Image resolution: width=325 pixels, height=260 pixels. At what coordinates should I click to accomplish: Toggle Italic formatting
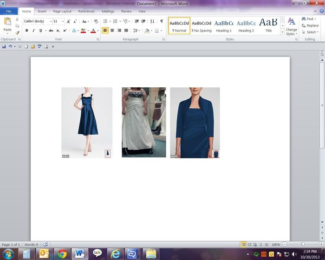pos(33,31)
